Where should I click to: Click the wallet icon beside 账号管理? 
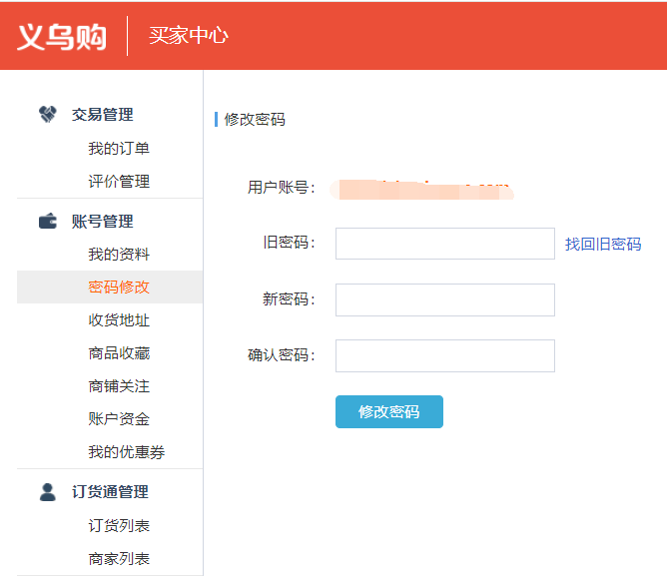(x=48, y=222)
